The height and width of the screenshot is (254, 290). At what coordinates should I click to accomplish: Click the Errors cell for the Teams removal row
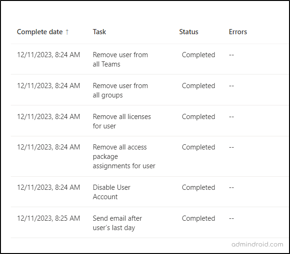231,55
